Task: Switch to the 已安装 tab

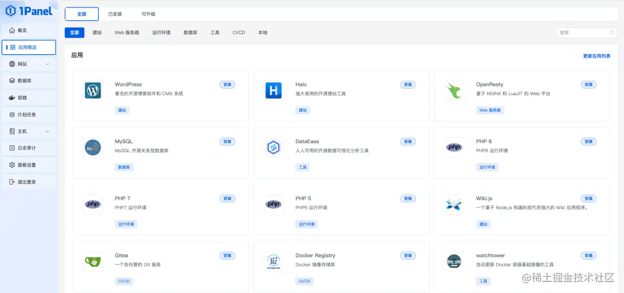Action: 115,14
